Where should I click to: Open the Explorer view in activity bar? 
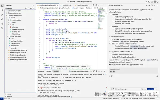(2, 6)
